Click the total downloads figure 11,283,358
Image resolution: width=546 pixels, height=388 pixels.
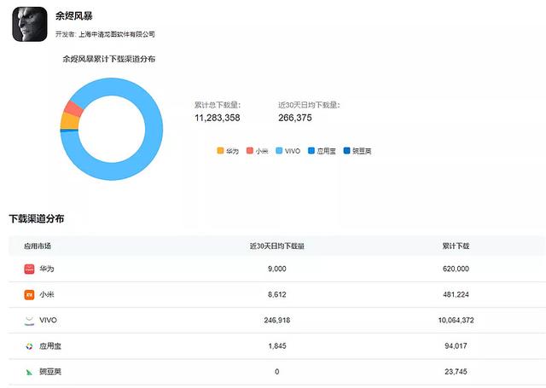coord(217,118)
